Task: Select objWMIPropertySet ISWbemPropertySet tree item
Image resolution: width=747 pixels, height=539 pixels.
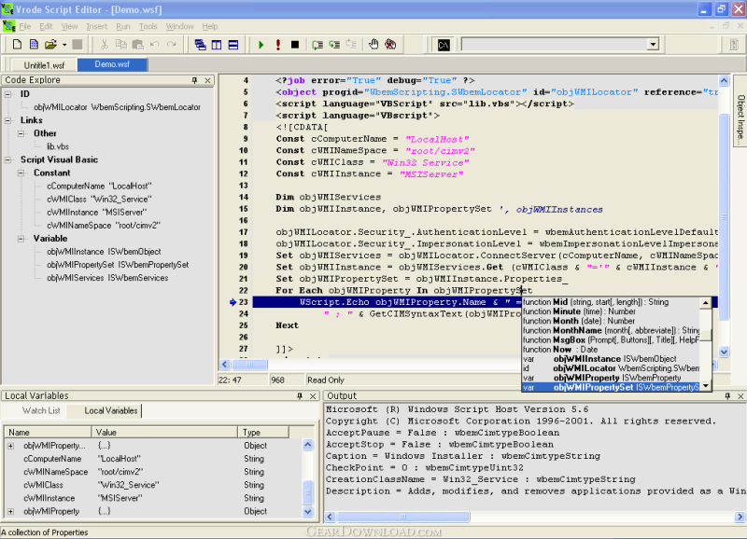Action: tap(118, 265)
